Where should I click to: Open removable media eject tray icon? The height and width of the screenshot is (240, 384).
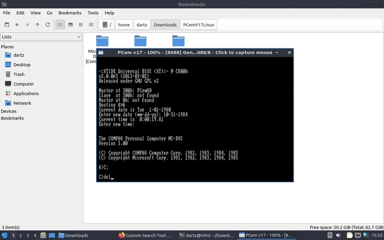click(330, 235)
